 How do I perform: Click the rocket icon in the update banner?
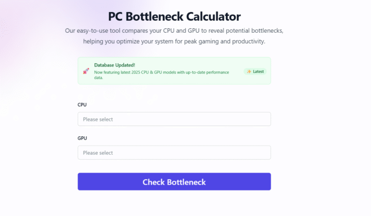86,71
